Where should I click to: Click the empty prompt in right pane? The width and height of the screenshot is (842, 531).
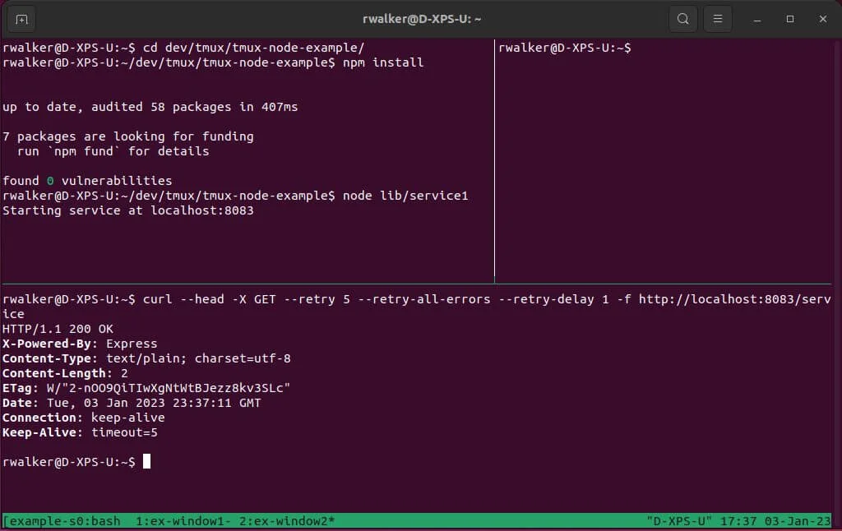(x=564, y=48)
